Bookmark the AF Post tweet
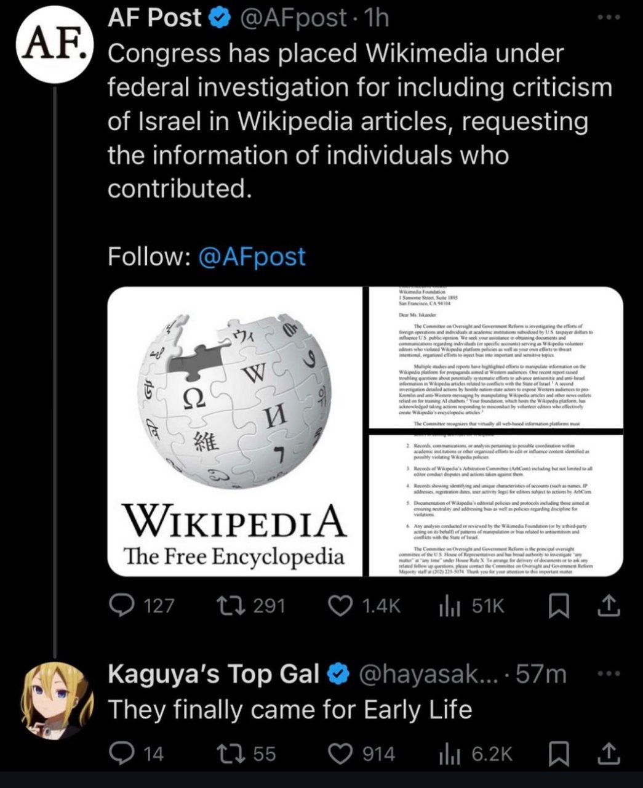643x788 pixels. pos(557,607)
